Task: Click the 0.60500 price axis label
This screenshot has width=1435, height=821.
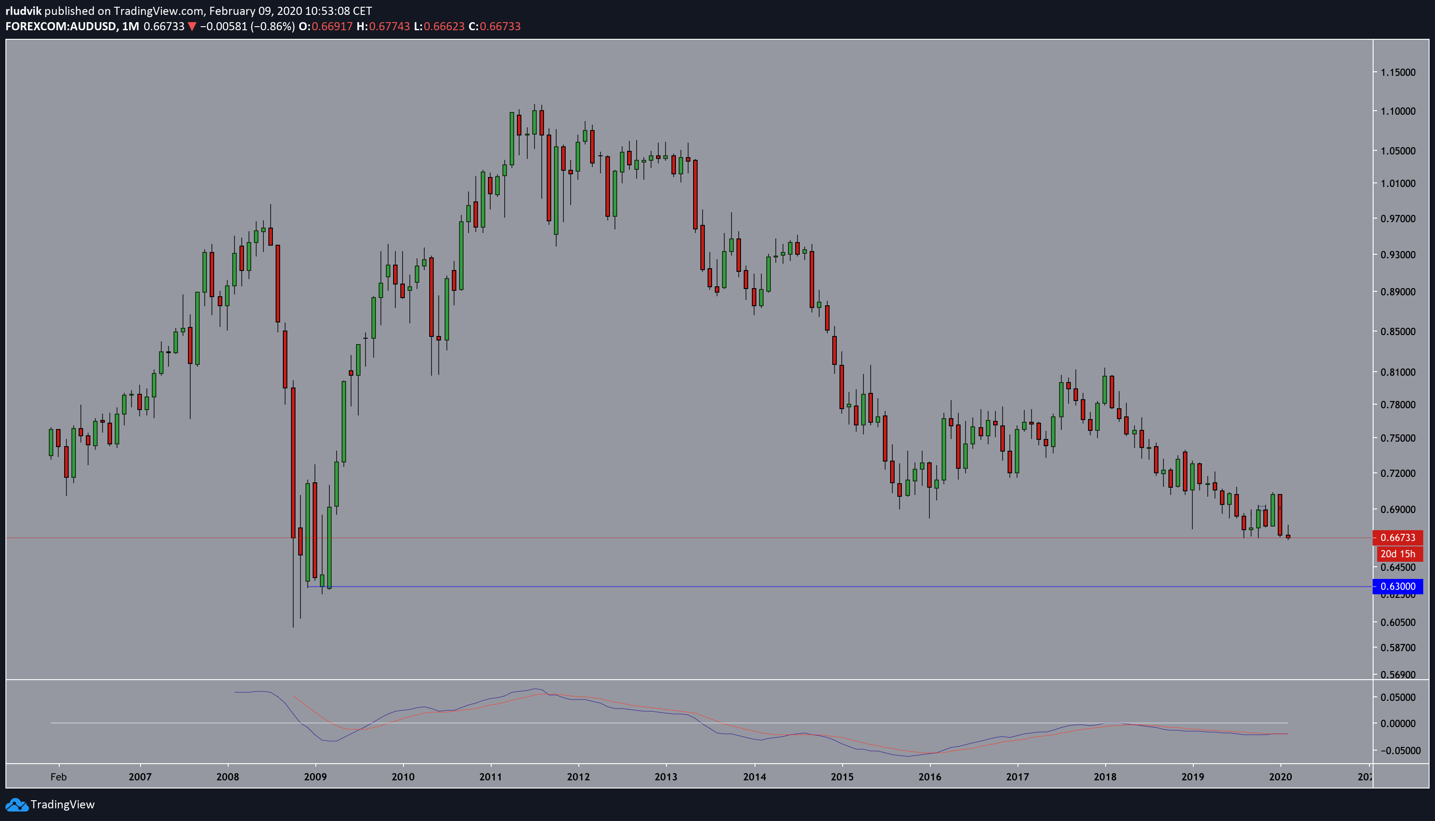Action: click(x=1398, y=622)
